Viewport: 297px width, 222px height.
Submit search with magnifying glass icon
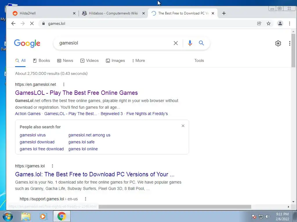[201, 43]
